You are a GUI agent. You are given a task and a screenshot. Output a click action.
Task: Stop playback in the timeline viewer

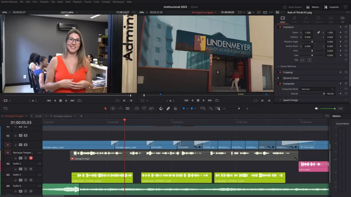click(x=198, y=101)
